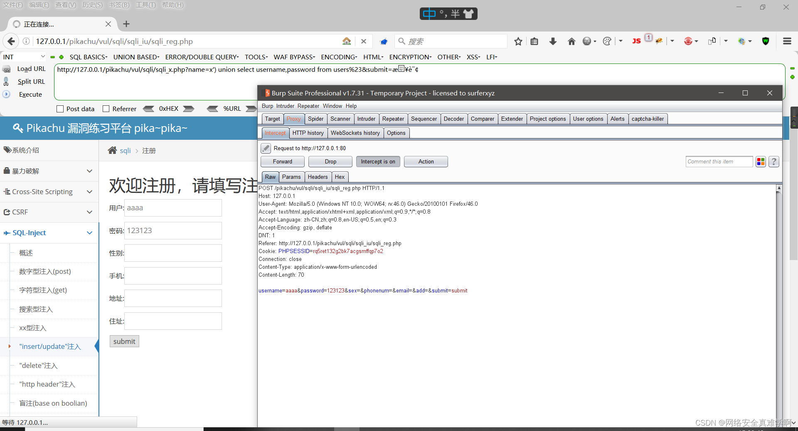
Task: Open the Burp Window menu
Action: [332, 106]
